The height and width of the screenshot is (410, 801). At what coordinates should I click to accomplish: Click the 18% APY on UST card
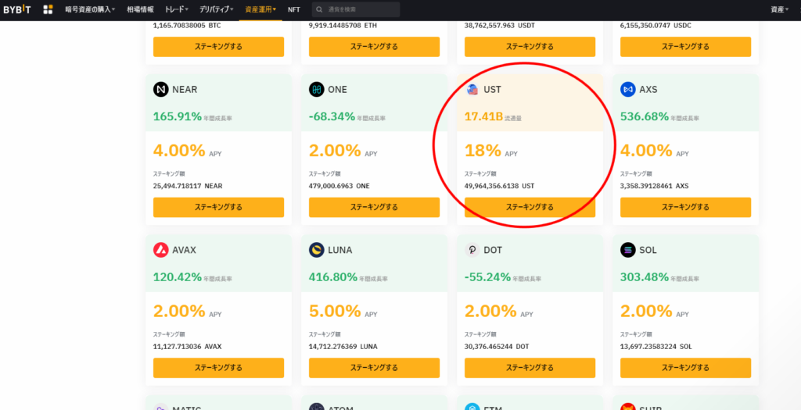[483, 151]
